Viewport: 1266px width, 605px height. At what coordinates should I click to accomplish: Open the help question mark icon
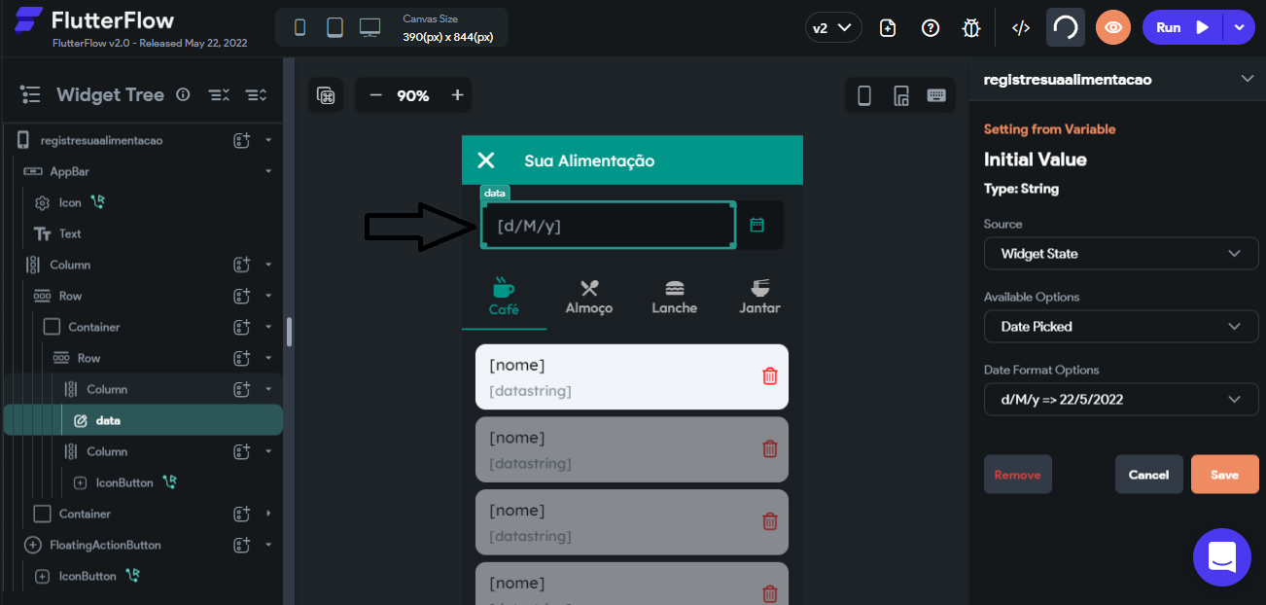coord(931,27)
